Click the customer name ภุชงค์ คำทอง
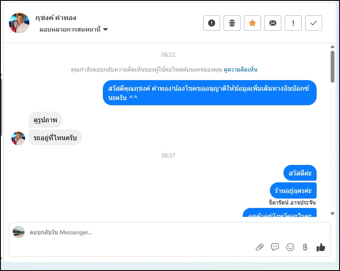Viewport: 340px width, 271px height. 56,18
